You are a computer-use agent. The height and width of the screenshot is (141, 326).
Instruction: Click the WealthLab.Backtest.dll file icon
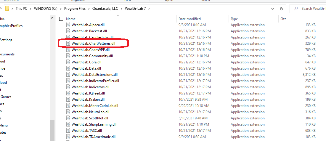[68, 31]
